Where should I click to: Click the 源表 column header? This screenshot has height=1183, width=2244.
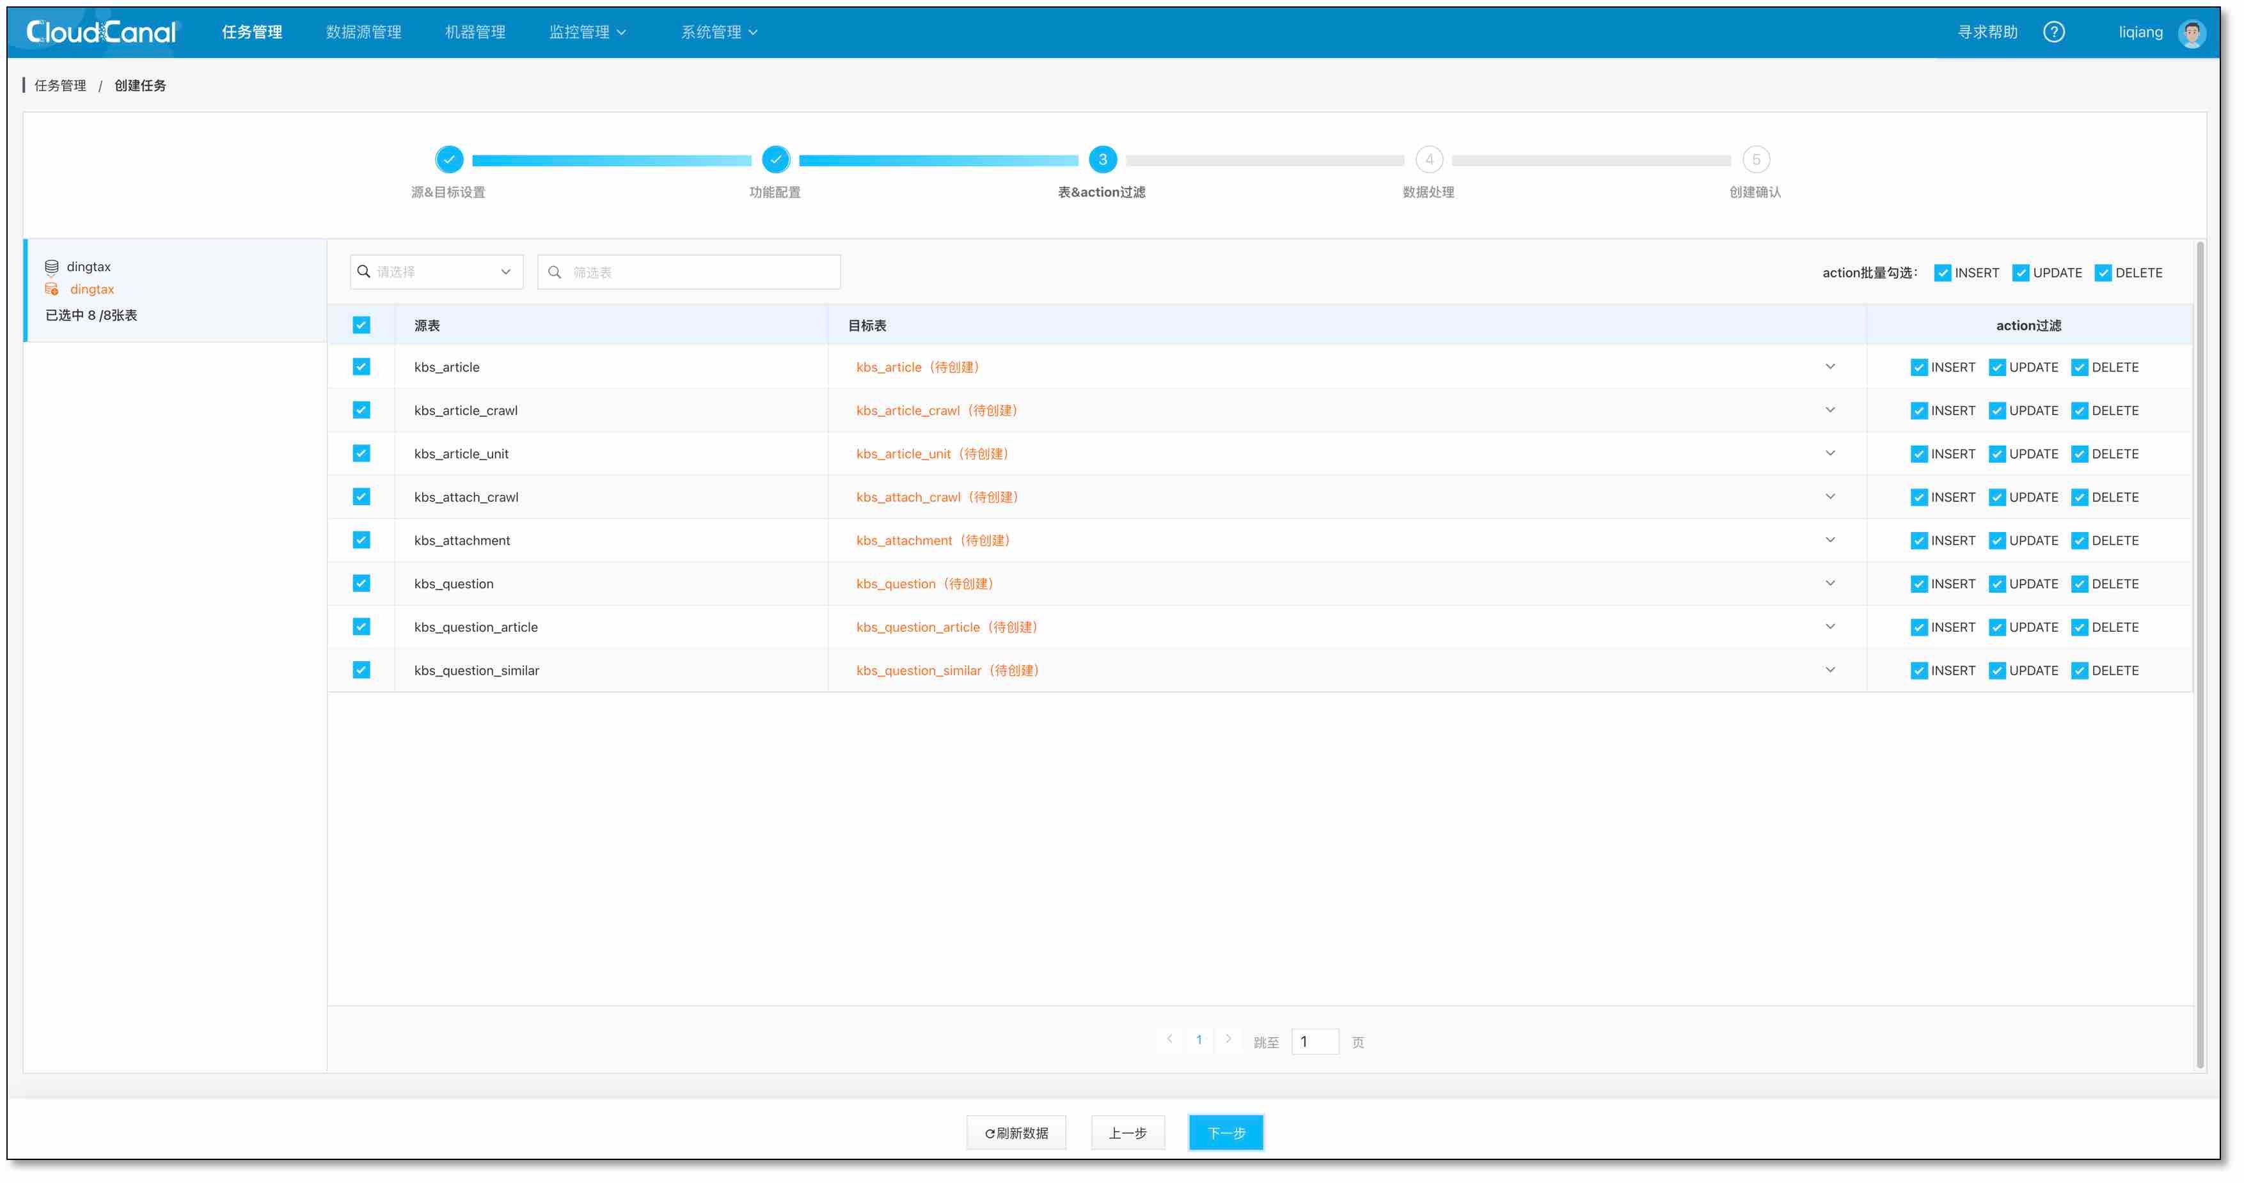click(x=427, y=325)
